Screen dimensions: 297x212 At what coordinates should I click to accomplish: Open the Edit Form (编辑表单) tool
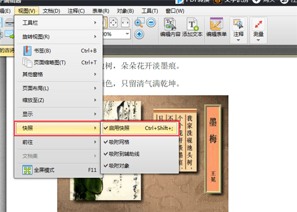pos(216,27)
